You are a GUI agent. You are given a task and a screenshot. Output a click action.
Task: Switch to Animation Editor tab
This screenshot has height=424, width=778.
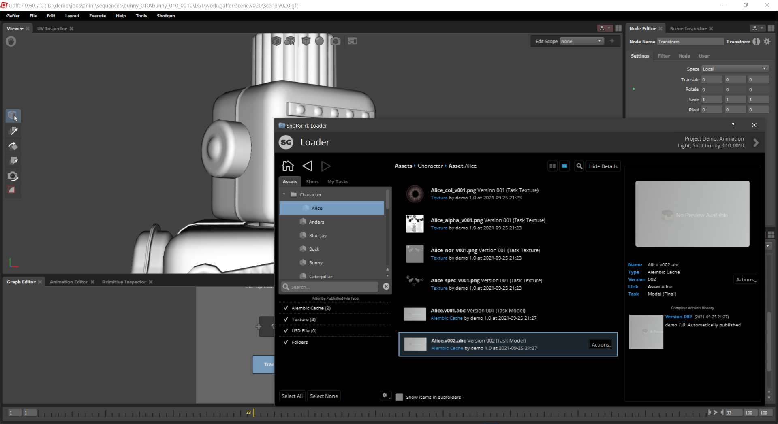coord(68,282)
